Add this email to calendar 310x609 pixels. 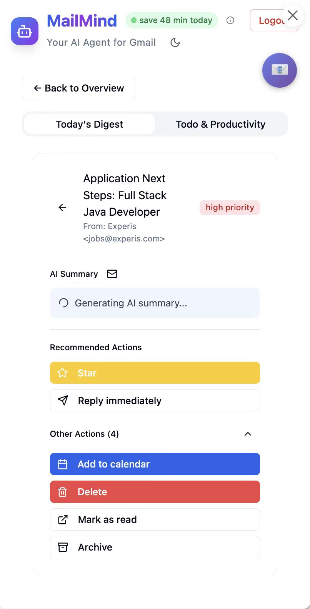[155, 464]
